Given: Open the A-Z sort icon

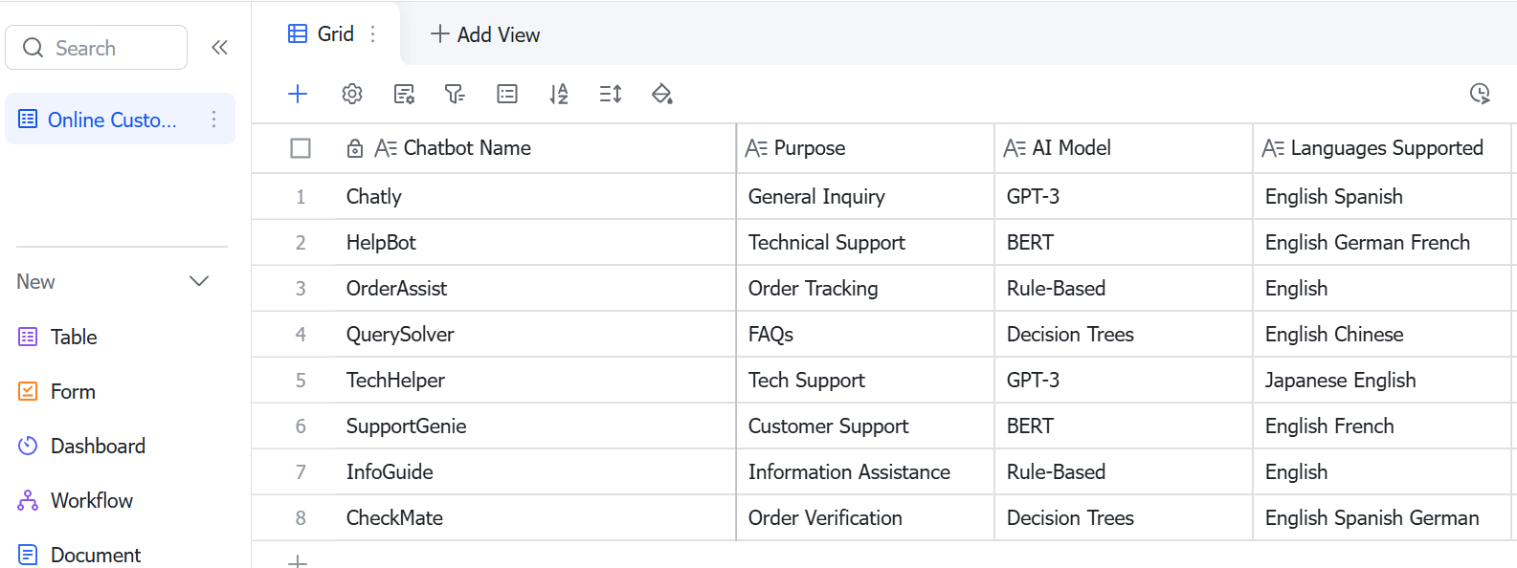Looking at the screenshot, I should click(x=559, y=94).
